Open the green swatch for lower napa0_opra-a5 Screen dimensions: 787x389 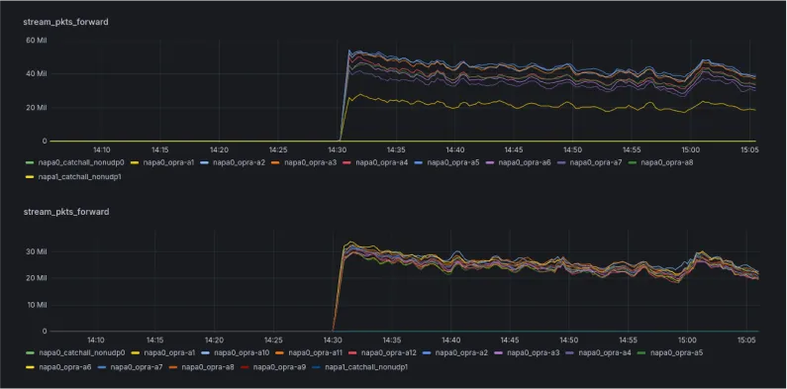click(x=642, y=353)
